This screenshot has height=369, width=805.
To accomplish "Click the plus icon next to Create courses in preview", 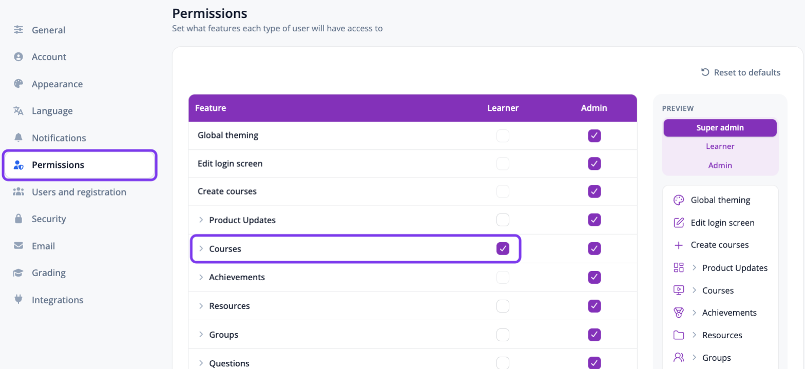I will coord(679,245).
